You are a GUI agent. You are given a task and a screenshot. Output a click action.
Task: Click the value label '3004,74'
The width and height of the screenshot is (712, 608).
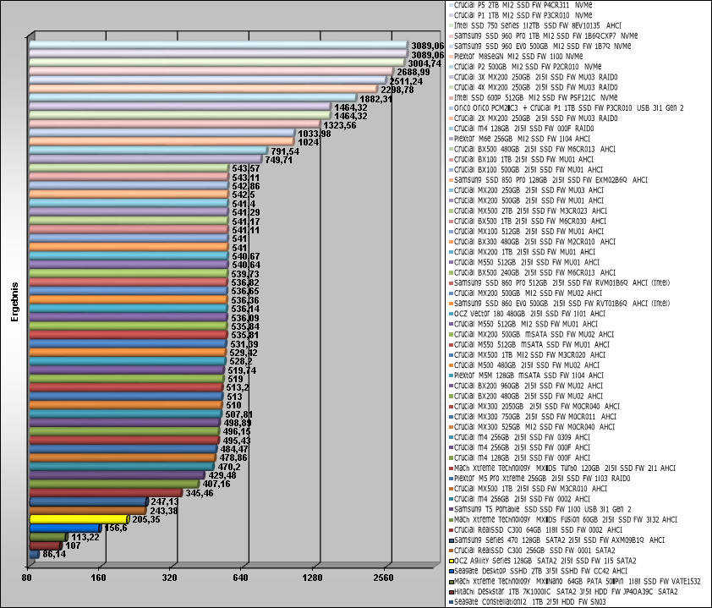coord(424,63)
